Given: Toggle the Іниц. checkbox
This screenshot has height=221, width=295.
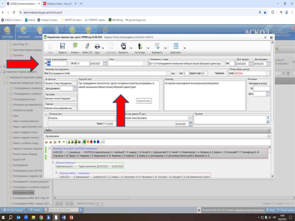Looking at the screenshot, I should [x=177, y=73].
